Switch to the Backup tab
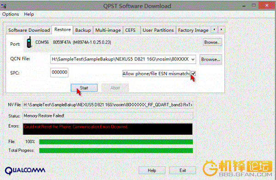This screenshot has height=180, width=276. point(83,30)
